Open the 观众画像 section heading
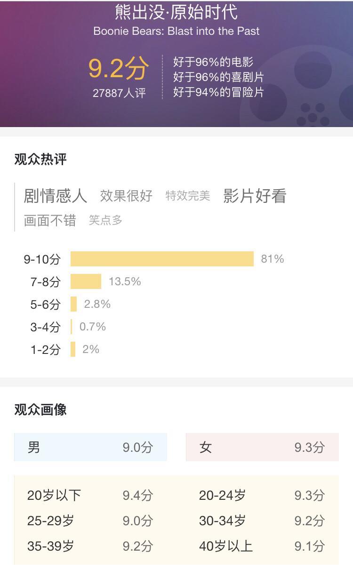Image resolution: width=353 pixels, height=569 pixels. click(x=40, y=409)
